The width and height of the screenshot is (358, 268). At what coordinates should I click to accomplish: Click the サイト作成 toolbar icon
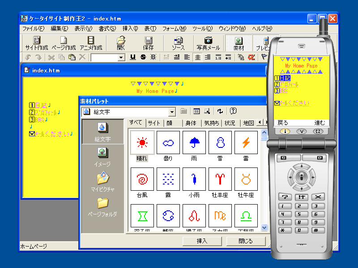37,43
